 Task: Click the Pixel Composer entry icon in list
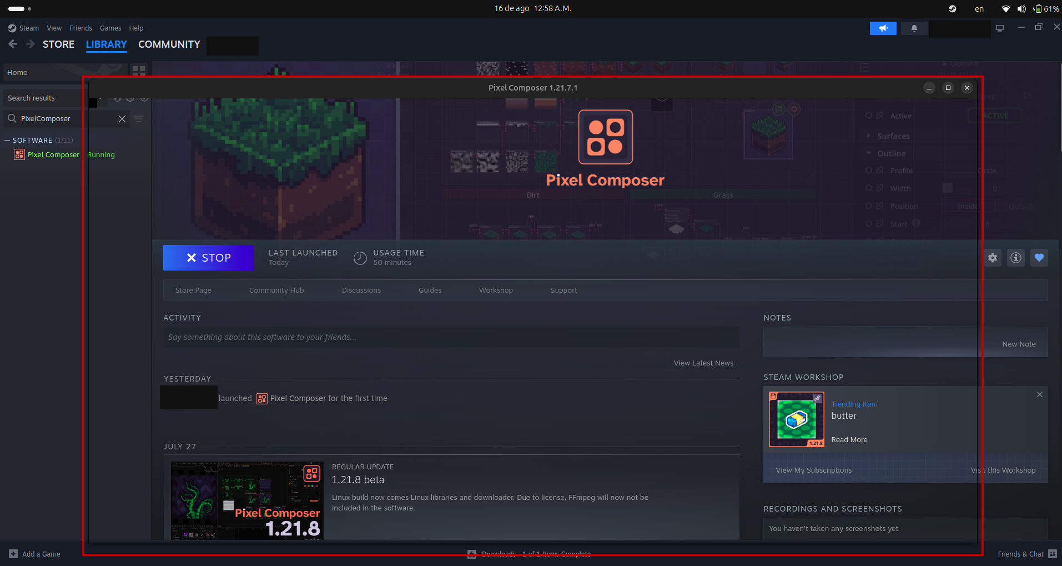(19, 154)
